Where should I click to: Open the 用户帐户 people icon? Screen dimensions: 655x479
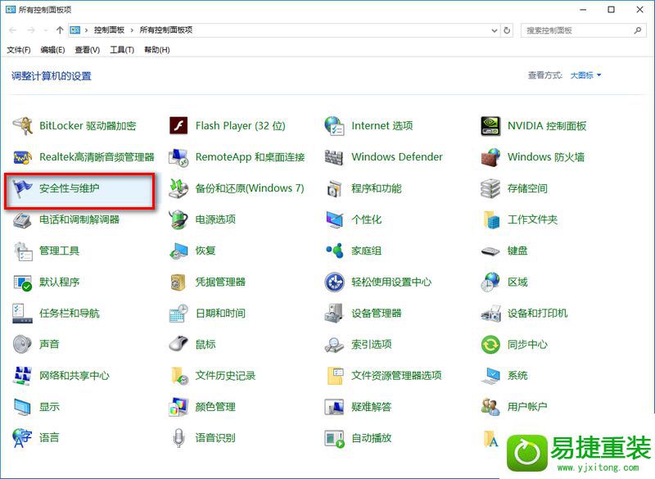pyautogui.click(x=490, y=407)
